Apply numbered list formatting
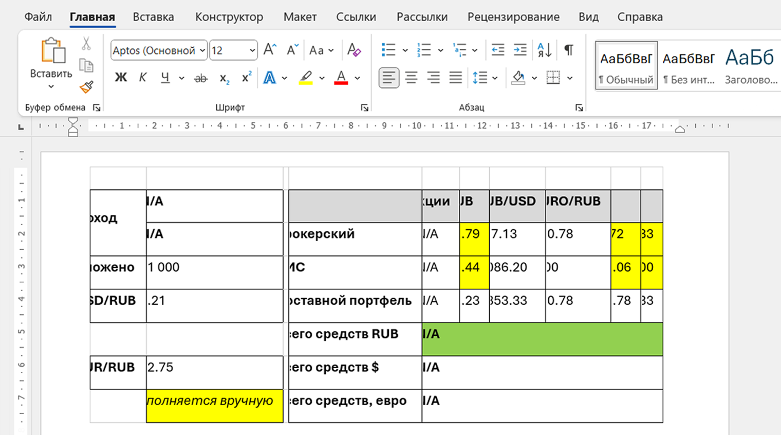 (424, 50)
